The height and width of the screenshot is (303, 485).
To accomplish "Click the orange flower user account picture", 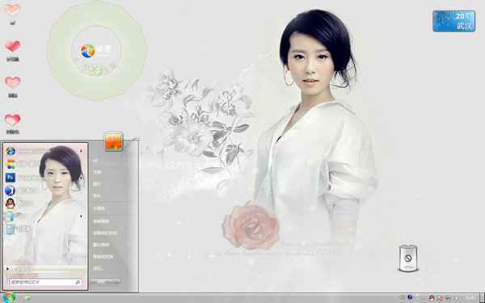I will 113,141.
